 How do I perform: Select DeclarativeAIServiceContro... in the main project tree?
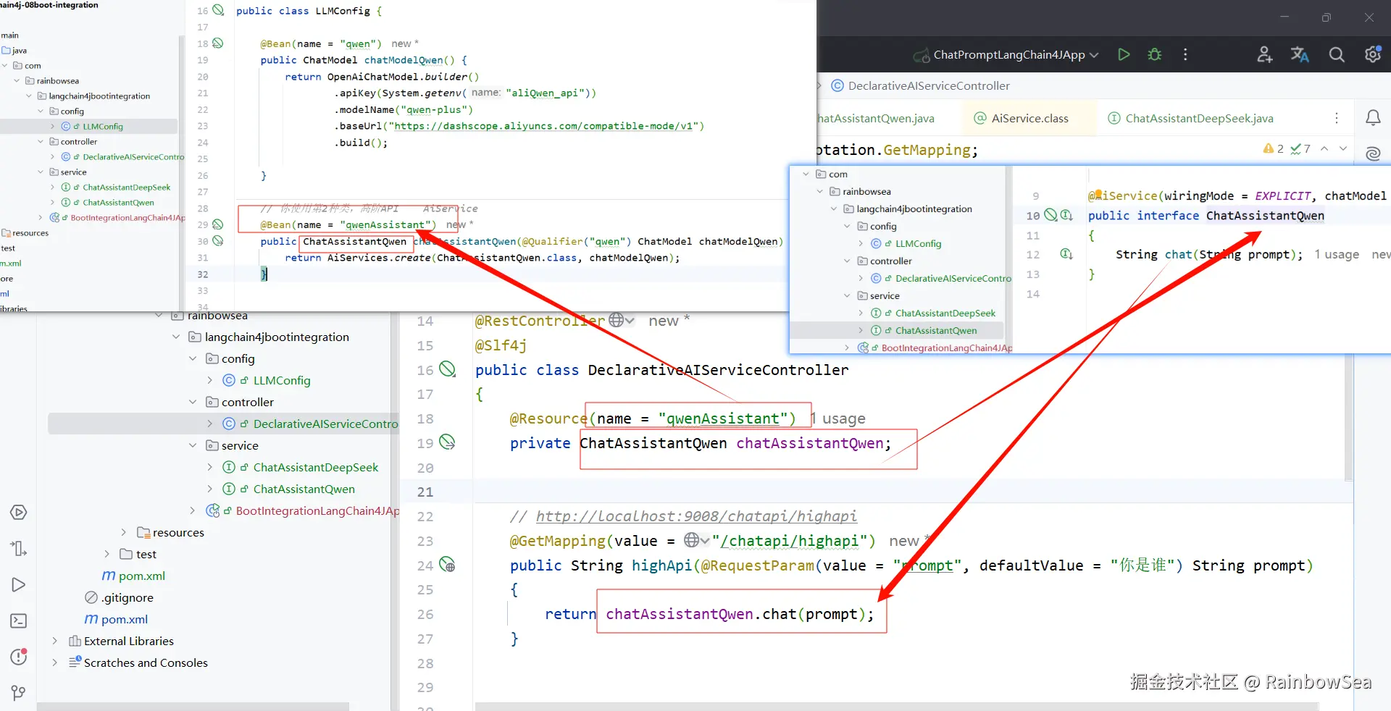tap(326, 424)
